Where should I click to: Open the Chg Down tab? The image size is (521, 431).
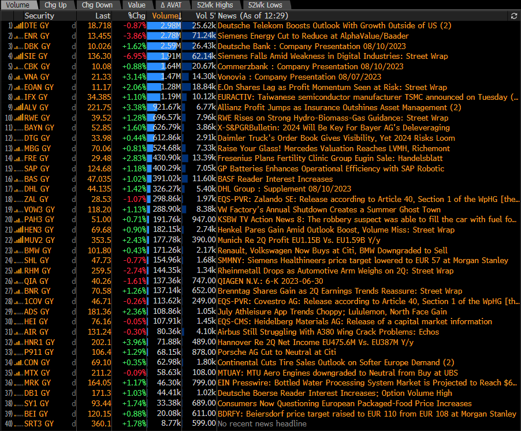[x=97, y=5]
